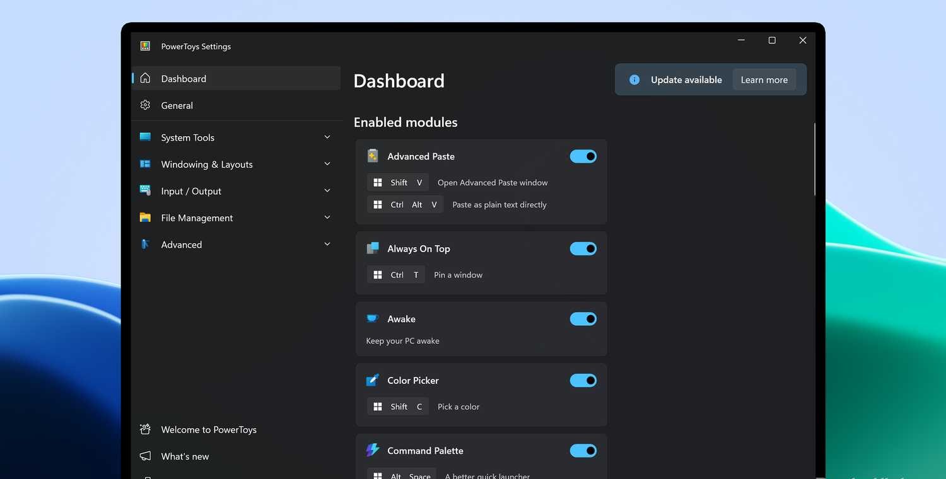Toggle the Awake module off
Viewport: 946px width, 479px height.
(583, 319)
